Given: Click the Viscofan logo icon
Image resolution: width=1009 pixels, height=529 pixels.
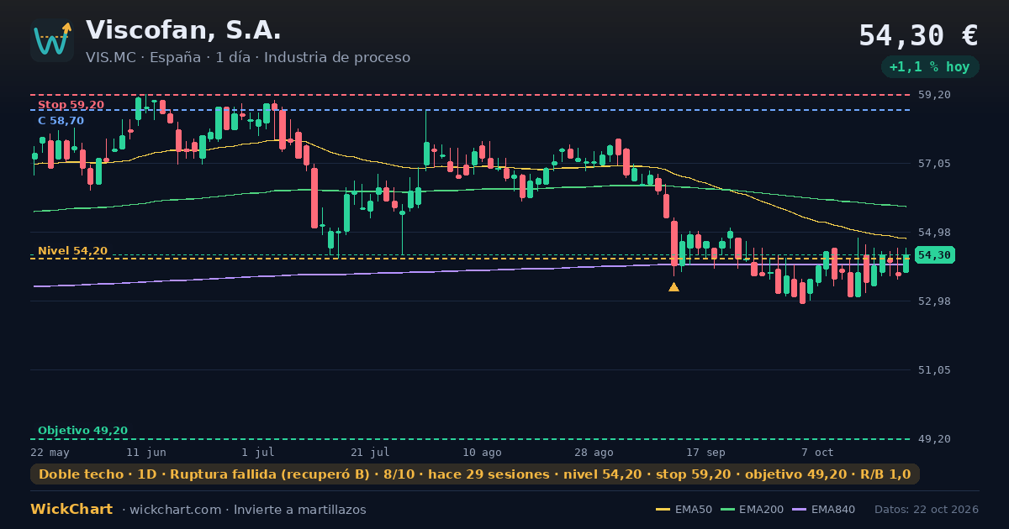Looking at the screenshot, I should pyautogui.click(x=52, y=40).
